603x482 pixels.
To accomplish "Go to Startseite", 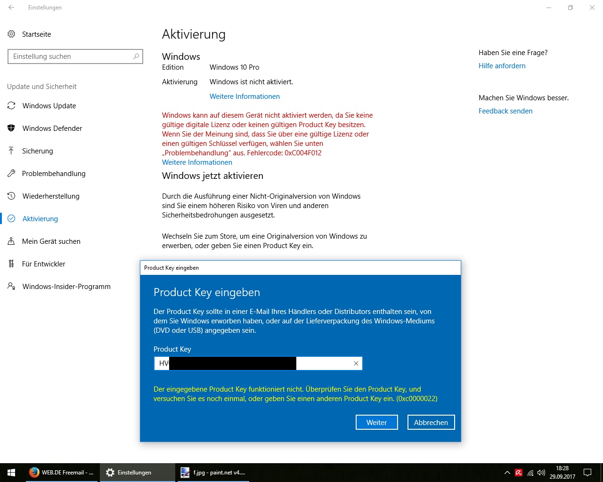I will pos(36,34).
